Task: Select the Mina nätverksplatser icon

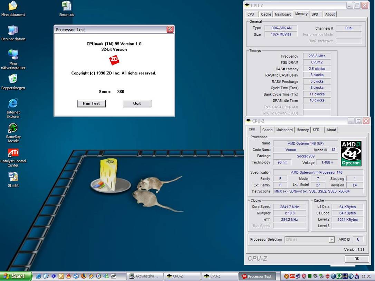Action: point(13,59)
